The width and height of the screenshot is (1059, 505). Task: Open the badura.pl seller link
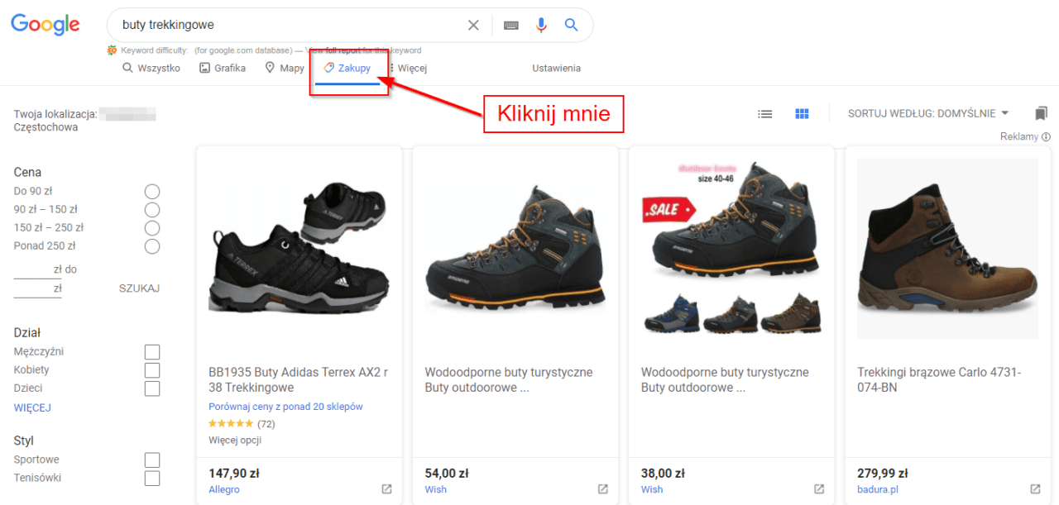click(x=877, y=489)
